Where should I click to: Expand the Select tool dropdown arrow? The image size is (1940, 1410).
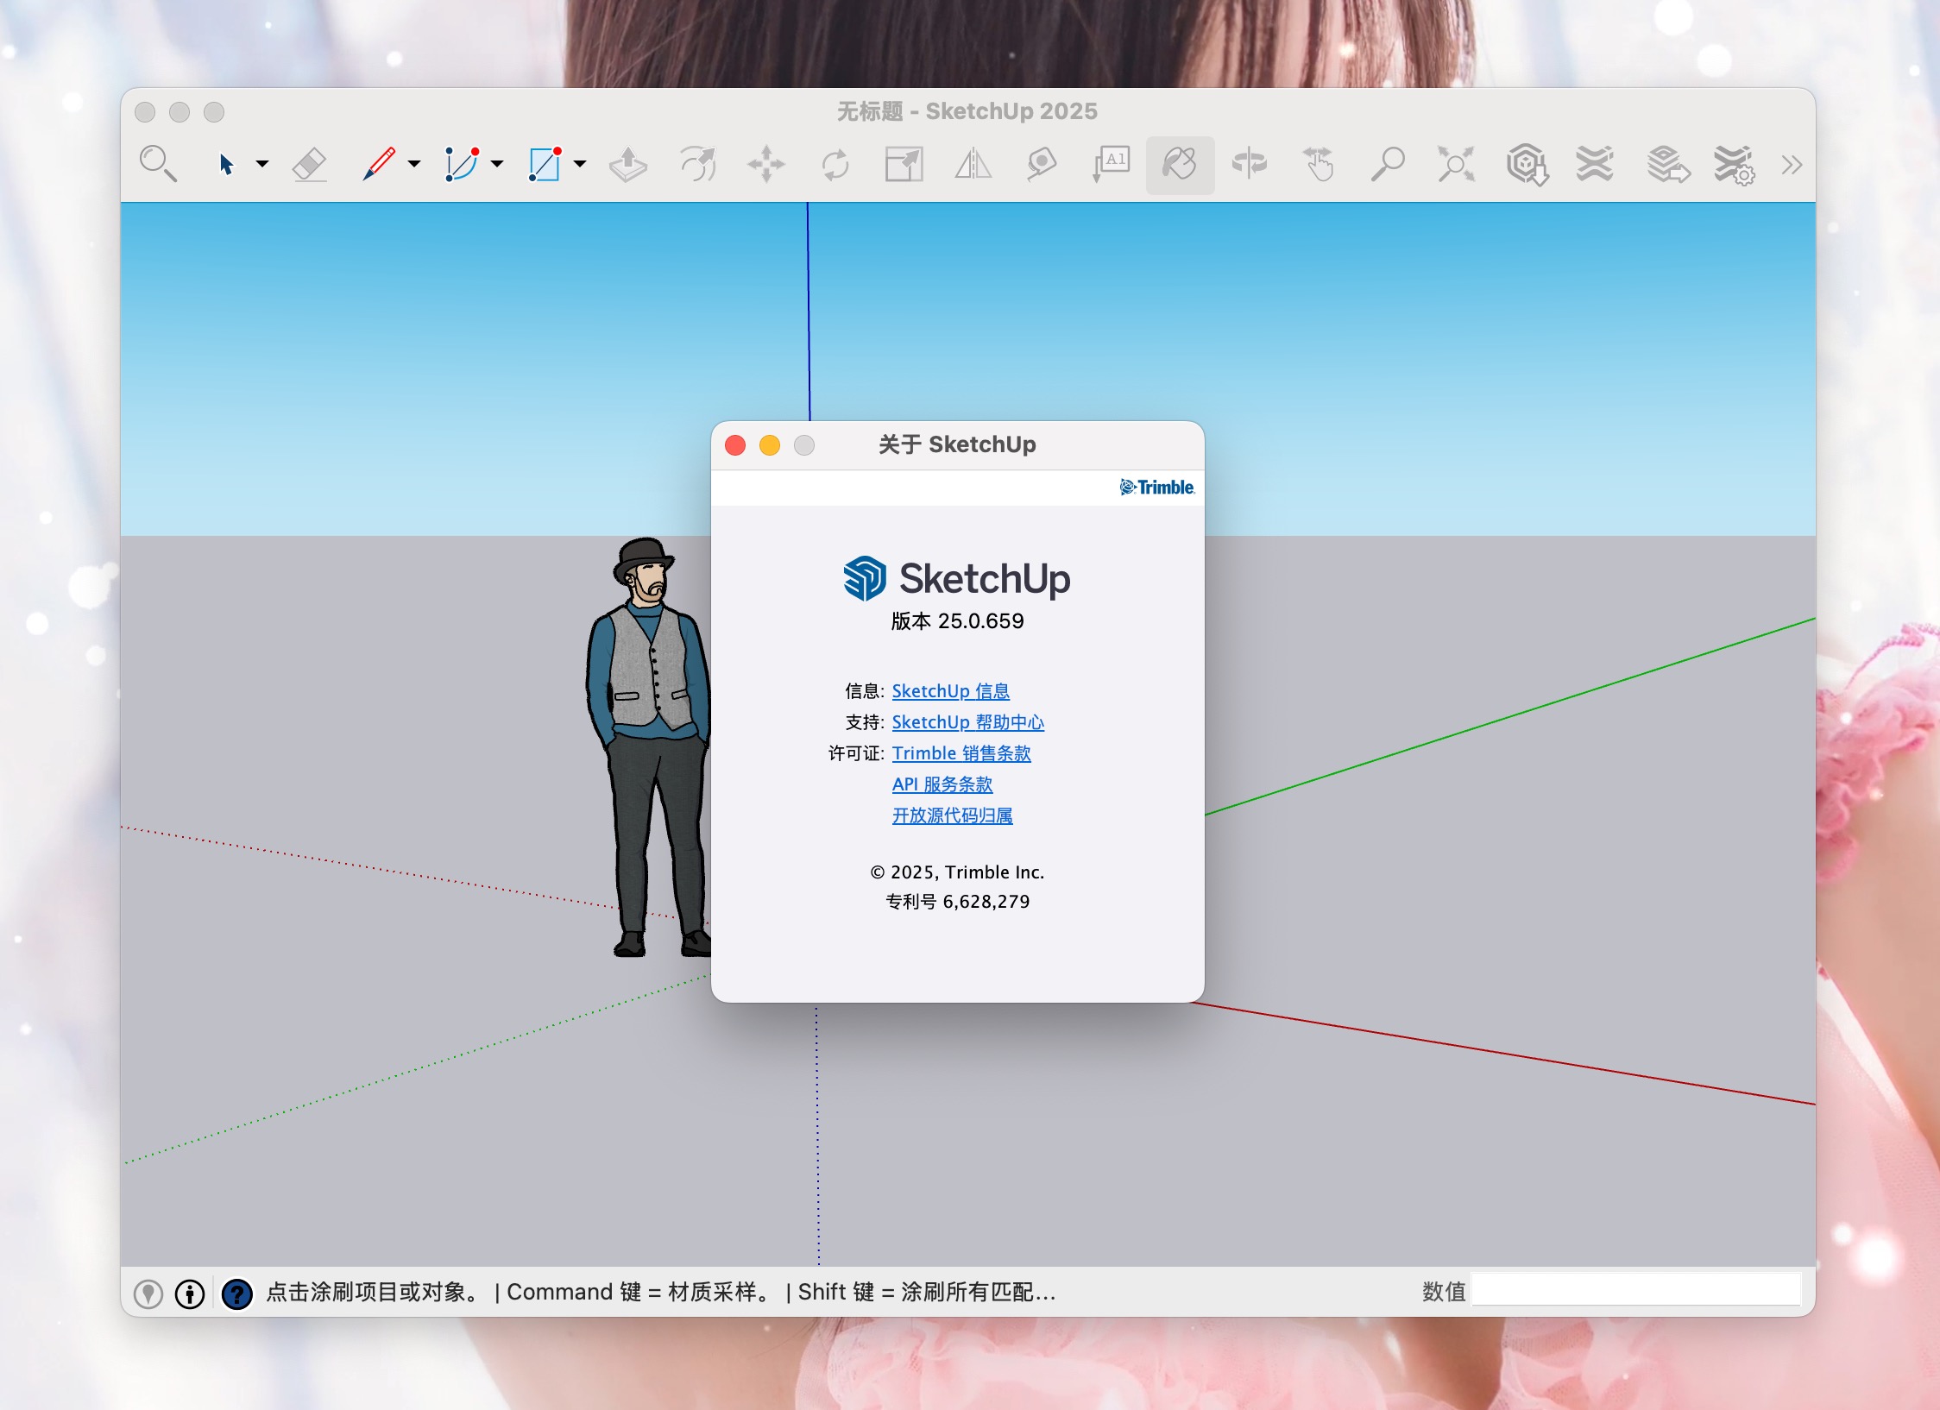coord(262,164)
